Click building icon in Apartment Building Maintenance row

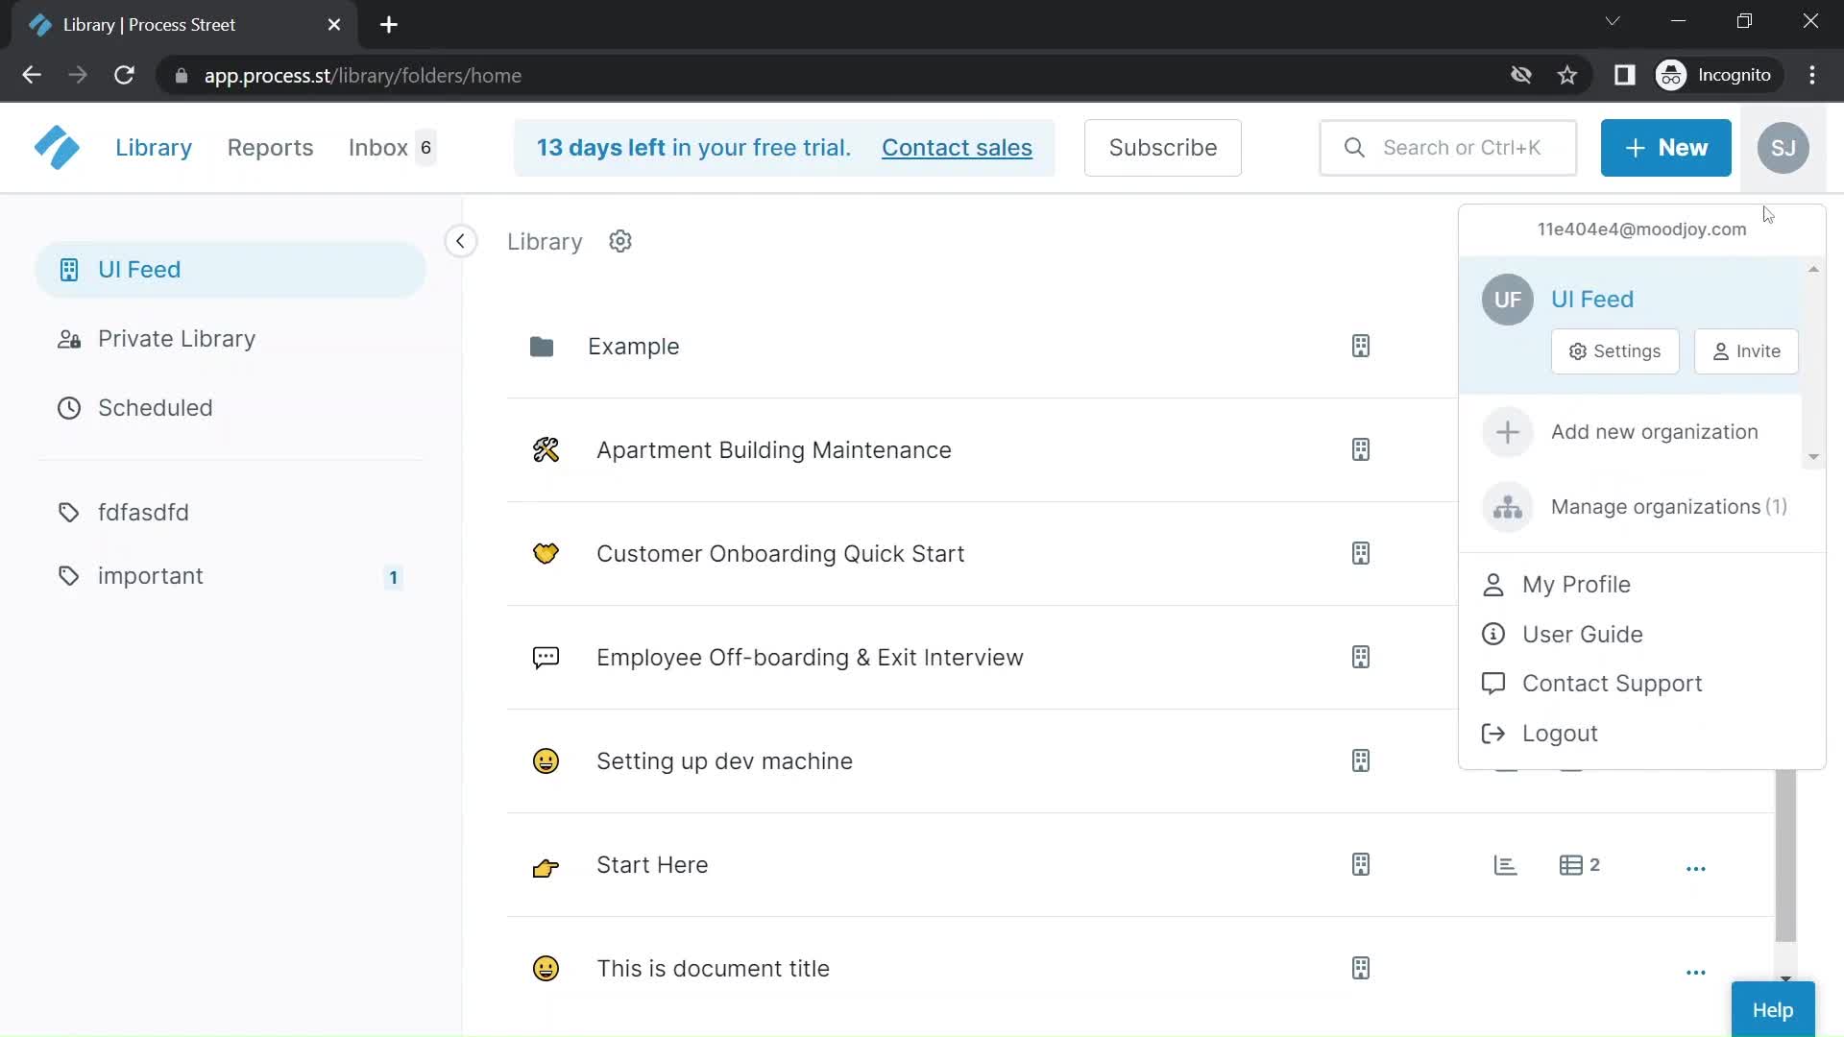coord(1361,449)
